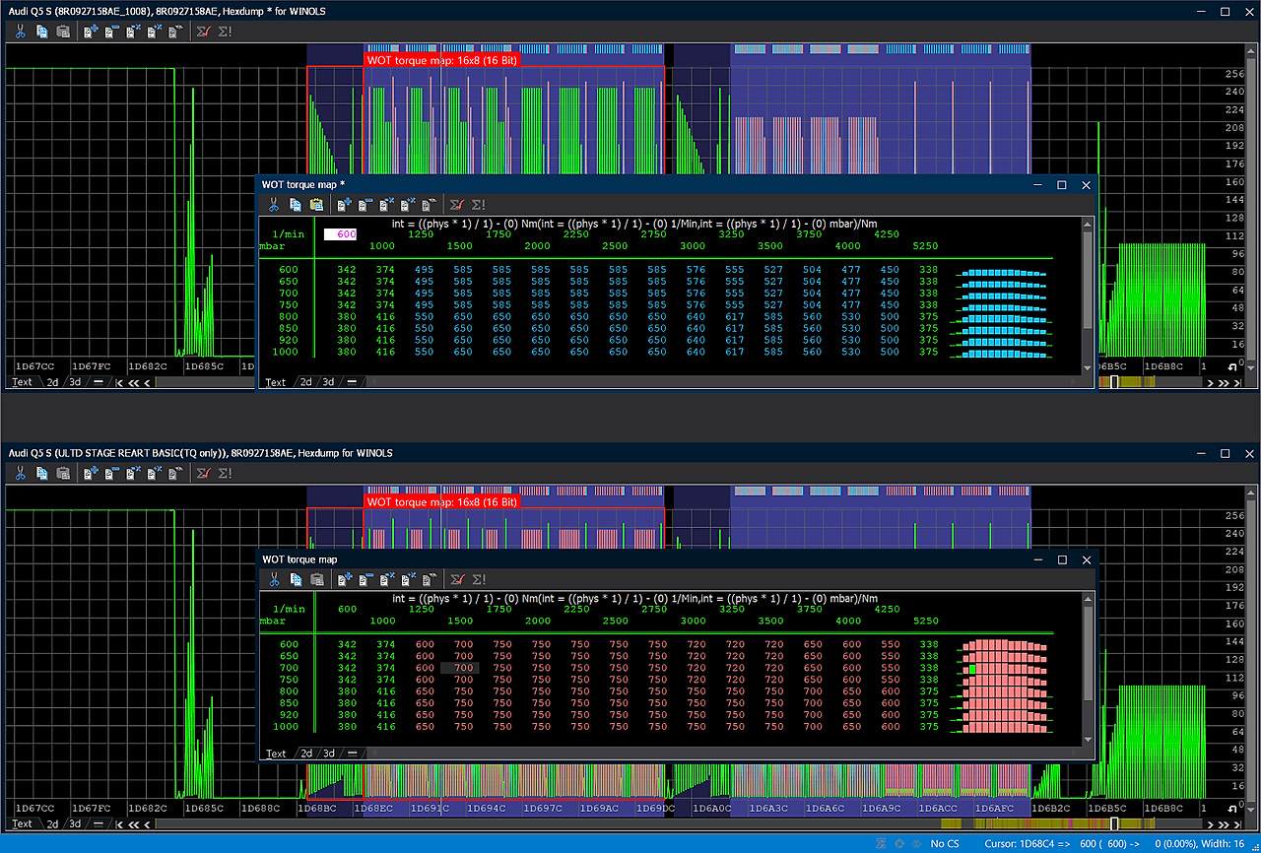Click double-left arrow button in top hexdump navigation
Screen dimensions: 1261x853
134,382
